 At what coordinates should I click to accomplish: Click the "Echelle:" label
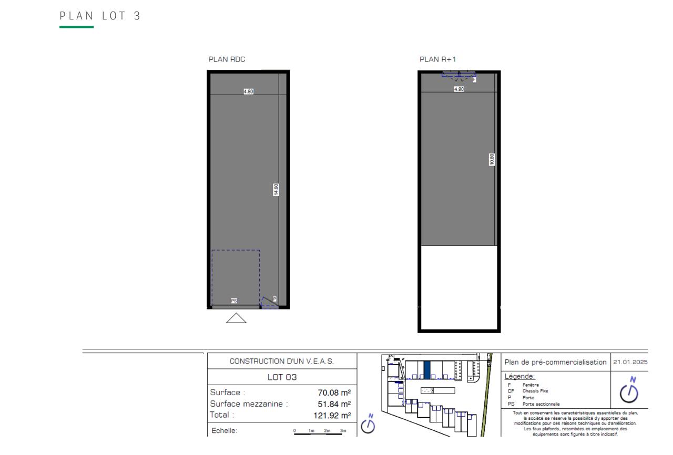[225, 431]
